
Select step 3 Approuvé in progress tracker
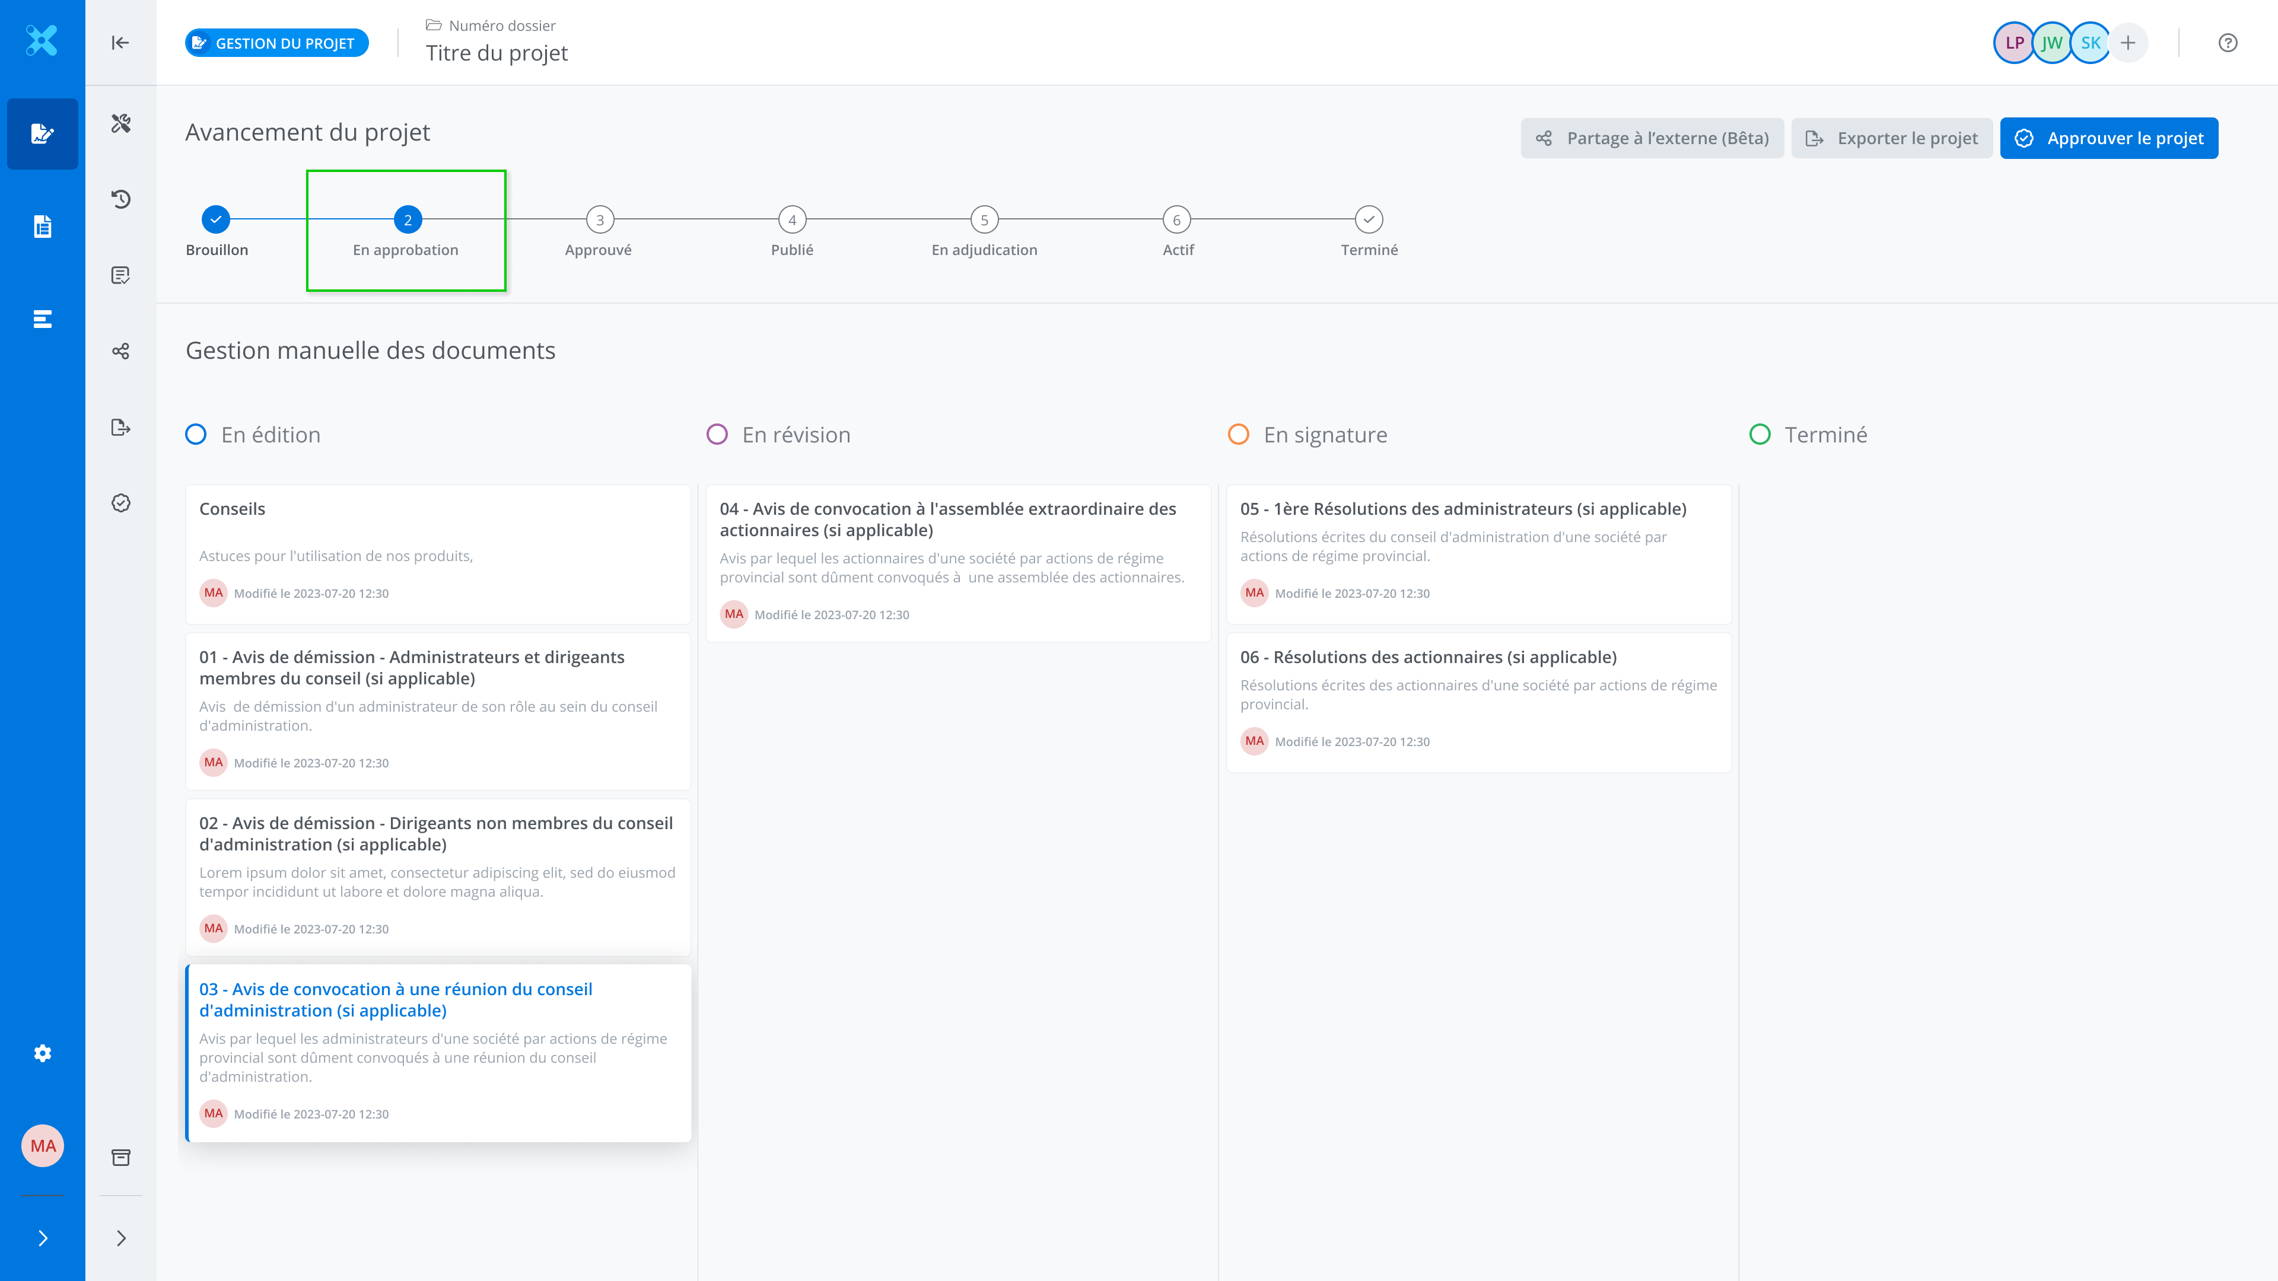600,220
